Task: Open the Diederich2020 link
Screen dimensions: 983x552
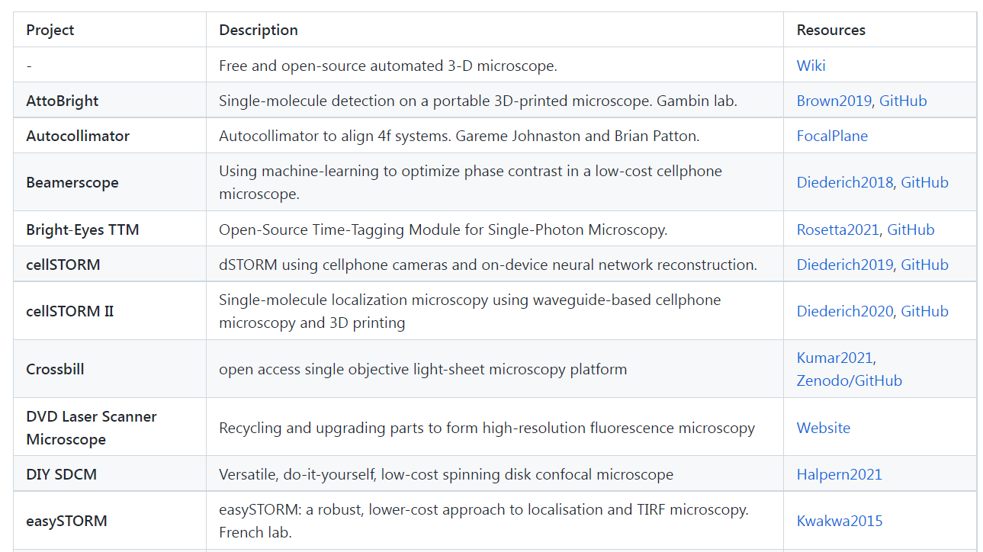Action: click(844, 311)
